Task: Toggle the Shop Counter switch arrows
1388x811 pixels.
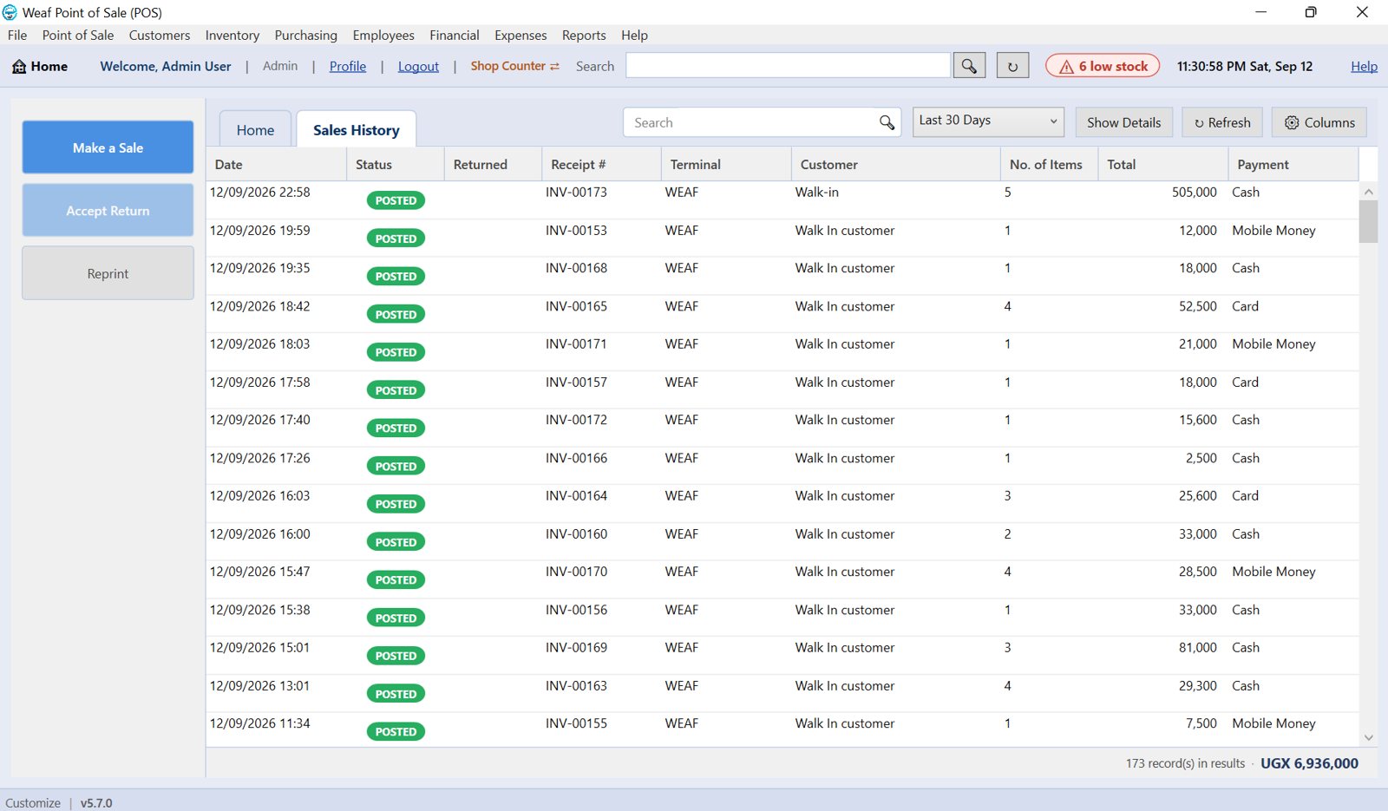Action: [554, 66]
